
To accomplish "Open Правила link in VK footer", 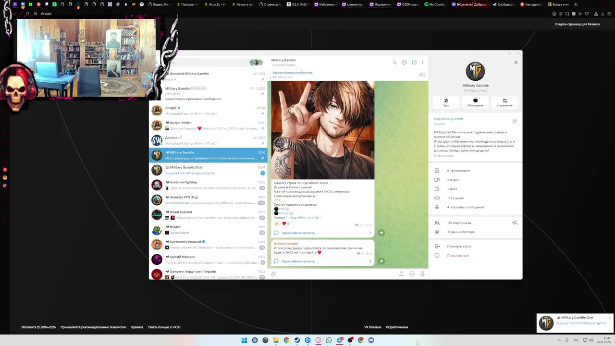I will pyautogui.click(x=137, y=327).
